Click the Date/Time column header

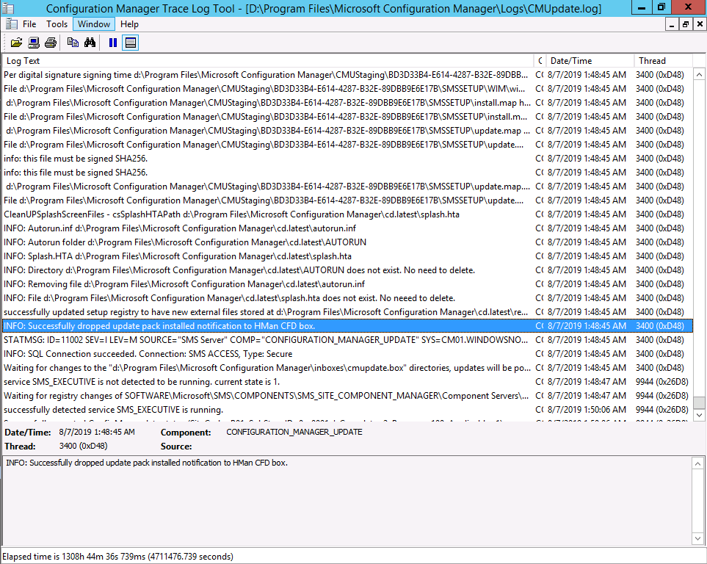591,61
